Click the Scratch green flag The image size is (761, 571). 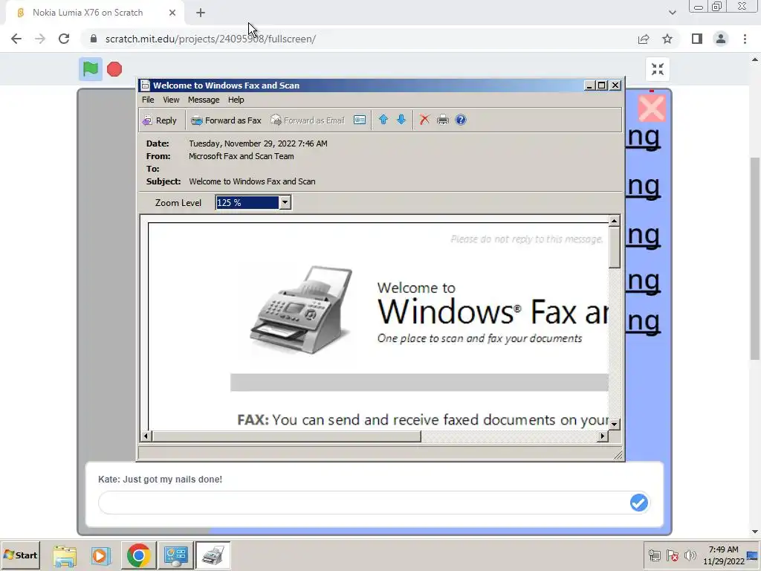click(x=90, y=69)
